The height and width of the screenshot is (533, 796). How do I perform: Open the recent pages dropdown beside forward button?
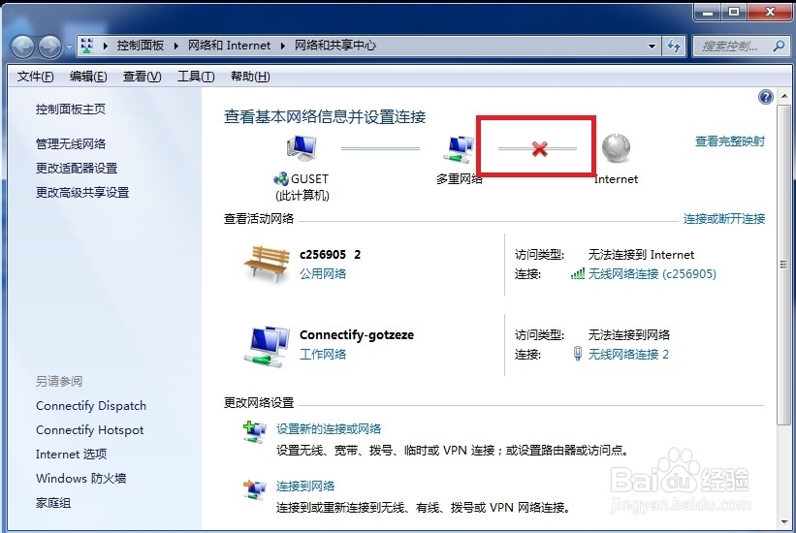(69, 47)
